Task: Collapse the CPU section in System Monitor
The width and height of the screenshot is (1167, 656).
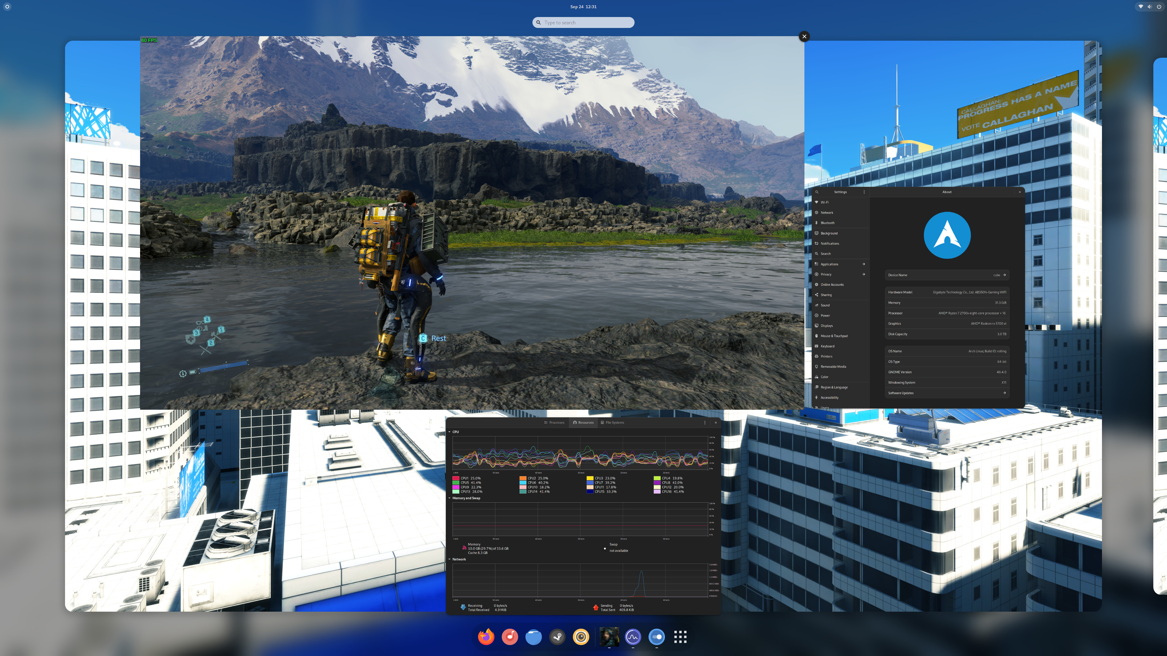Action: point(449,432)
